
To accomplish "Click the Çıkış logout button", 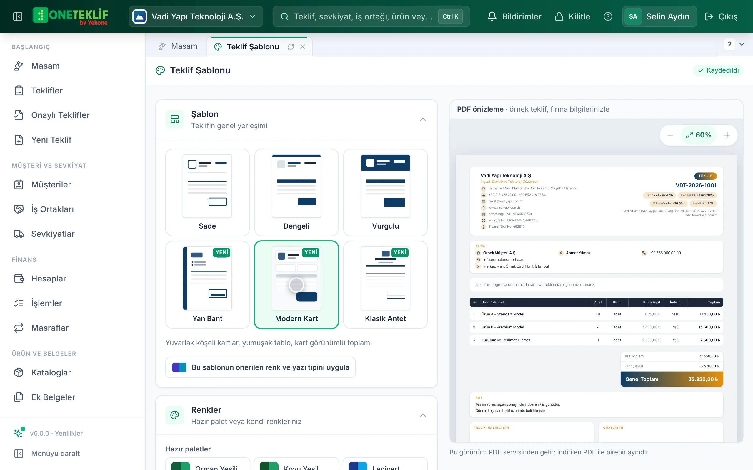I will tap(721, 16).
